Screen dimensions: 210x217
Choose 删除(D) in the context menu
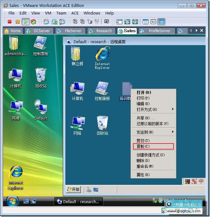click(153, 161)
